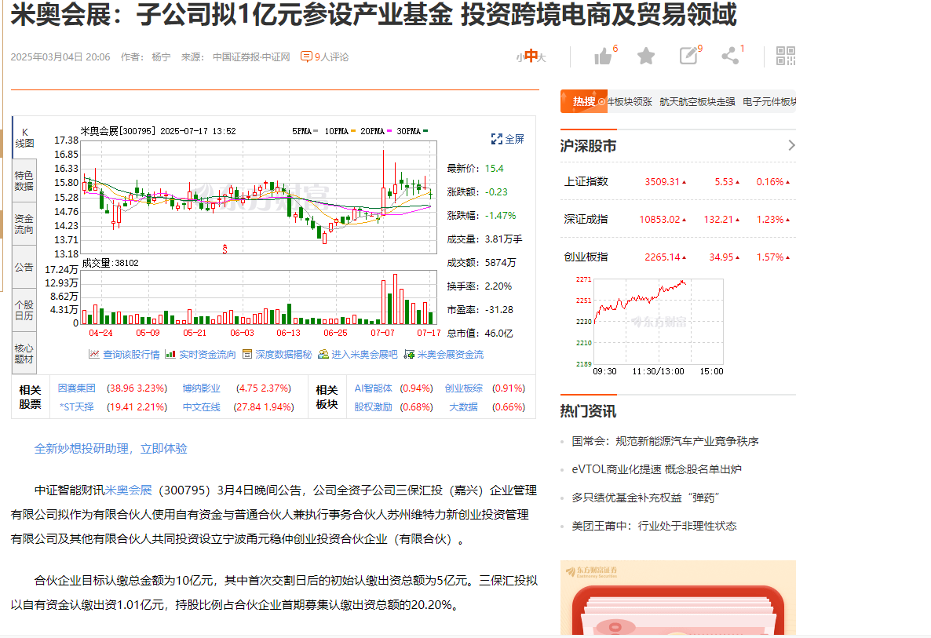Open 查询该股行情 link
Image resolution: width=931 pixels, height=638 pixels.
tap(131, 354)
